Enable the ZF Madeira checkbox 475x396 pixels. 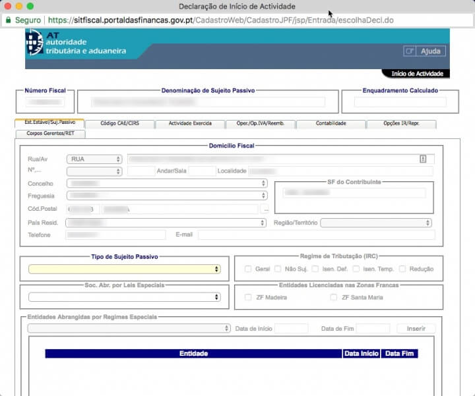248,297
